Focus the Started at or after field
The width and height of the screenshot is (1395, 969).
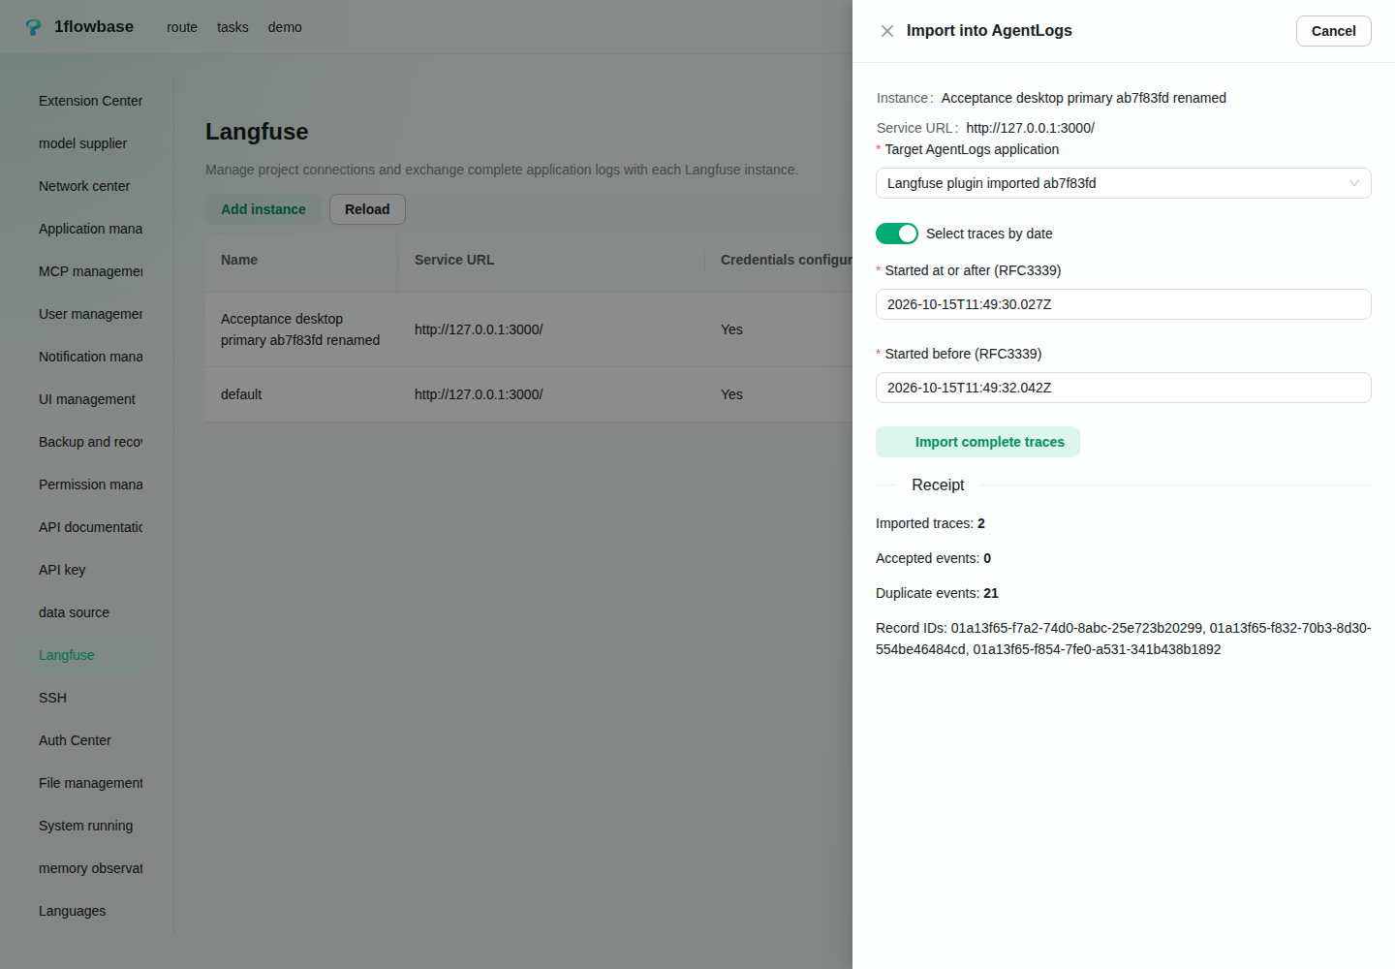[1123, 304]
